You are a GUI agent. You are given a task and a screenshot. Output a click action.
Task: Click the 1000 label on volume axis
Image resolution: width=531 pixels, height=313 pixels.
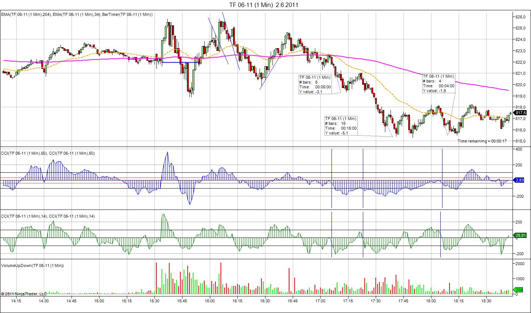tap(520, 279)
